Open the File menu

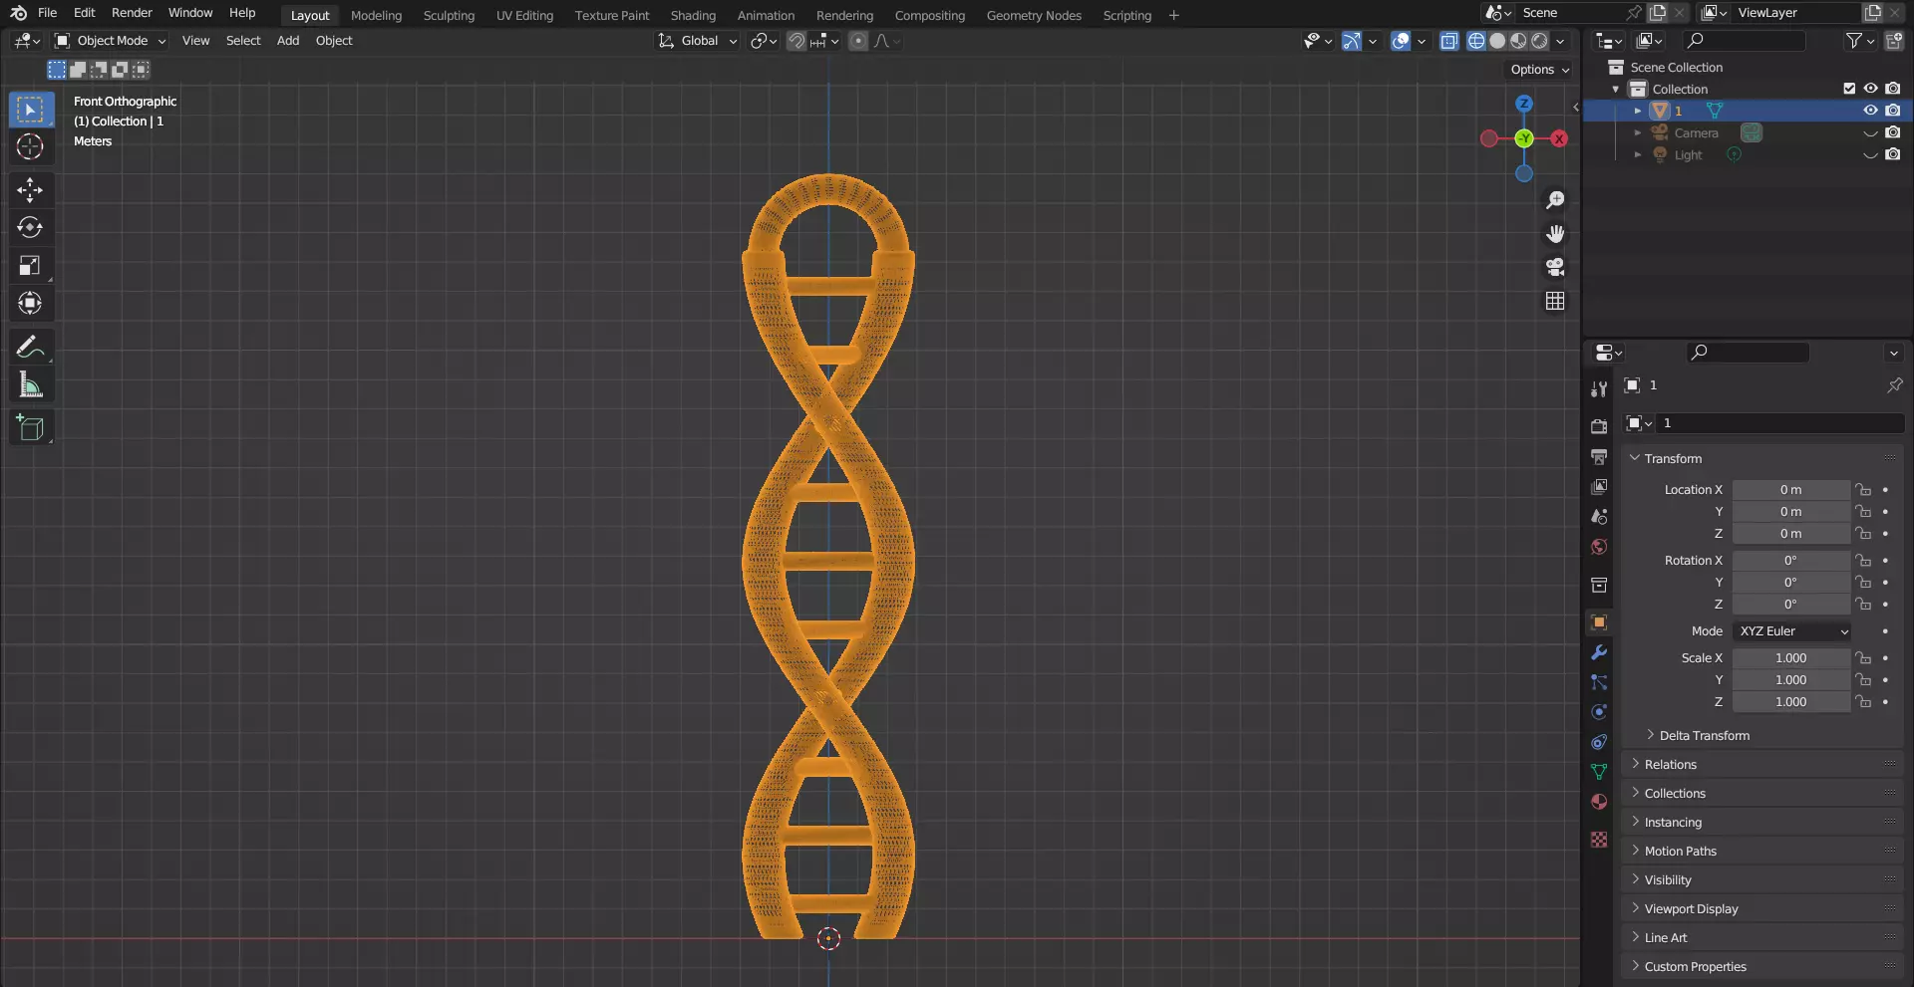(47, 13)
